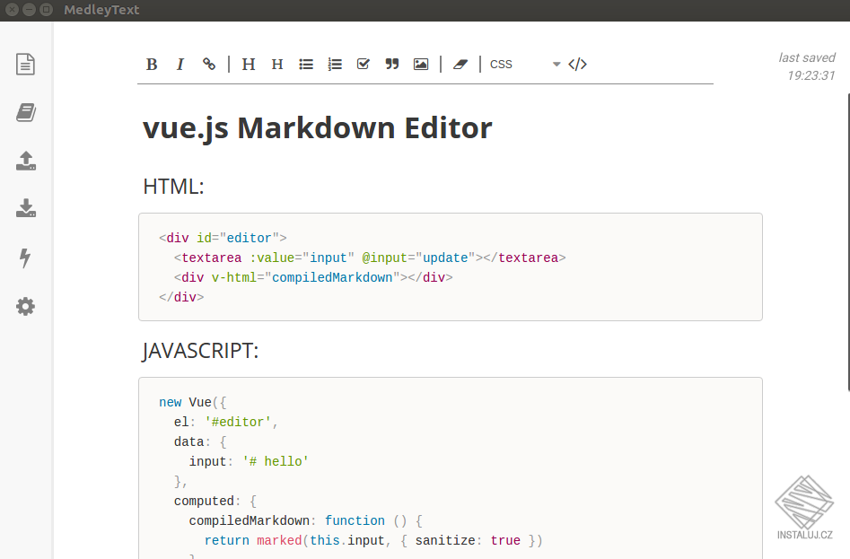Screen dimensions: 850x559
Task: Click the JAVASCRIPT: heading
Action: point(200,351)
